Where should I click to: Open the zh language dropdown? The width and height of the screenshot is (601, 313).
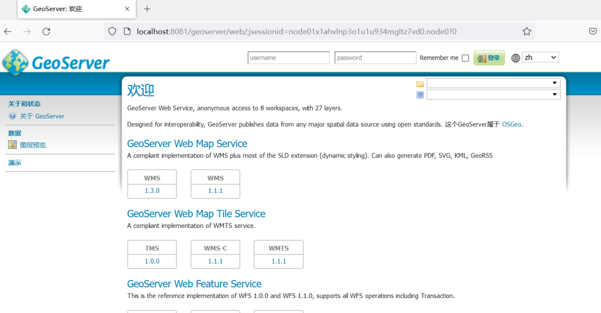pos(540,57)
